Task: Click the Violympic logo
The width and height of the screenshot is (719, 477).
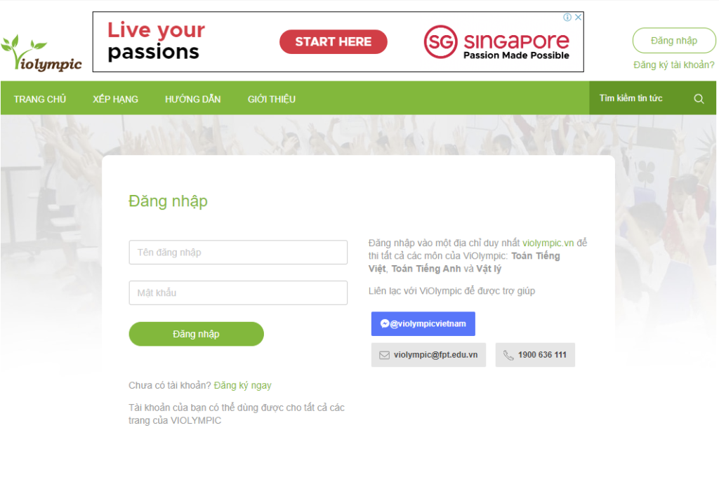Action: (x=41, y=53)
